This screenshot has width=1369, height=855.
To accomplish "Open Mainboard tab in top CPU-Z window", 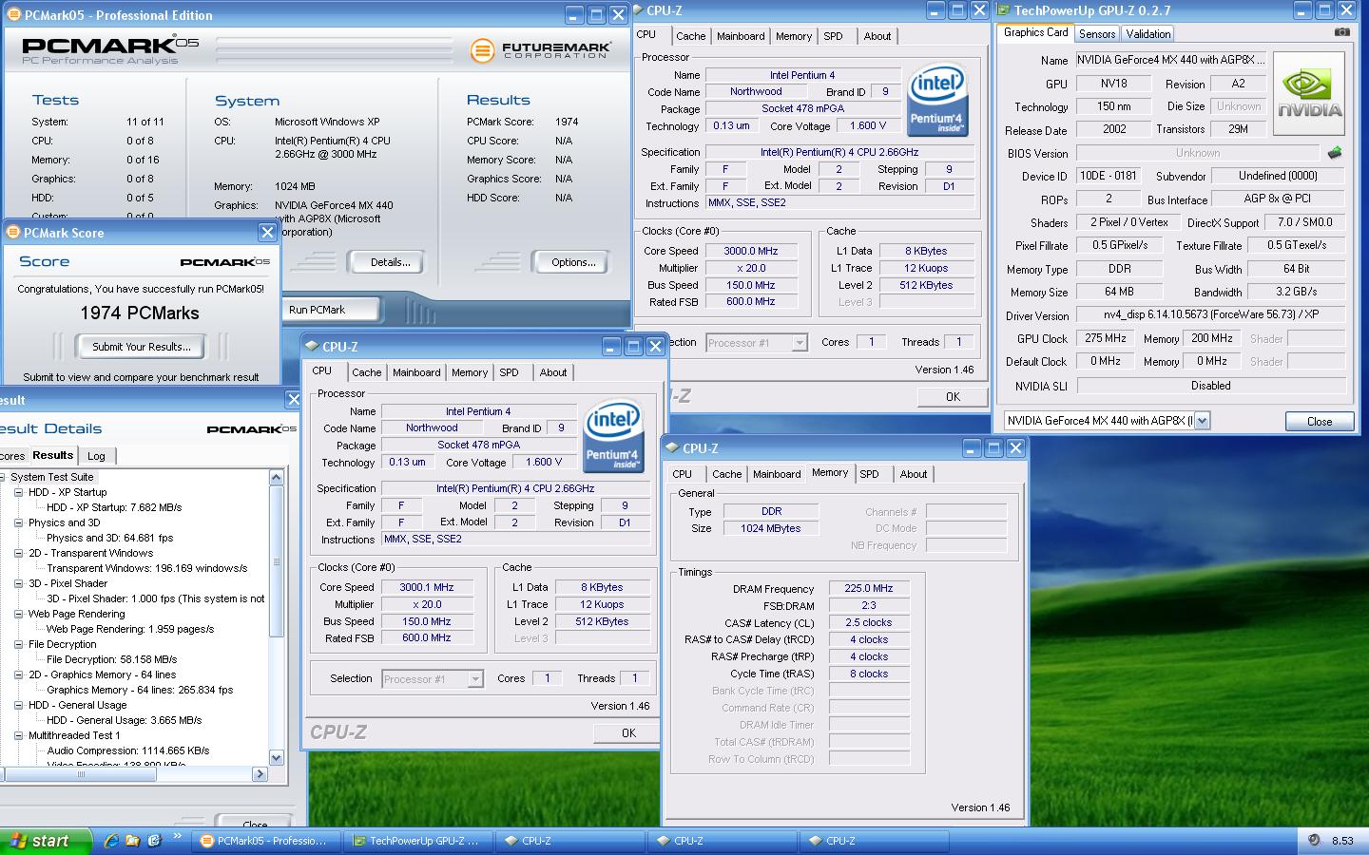I will click(x=741, y=36).
